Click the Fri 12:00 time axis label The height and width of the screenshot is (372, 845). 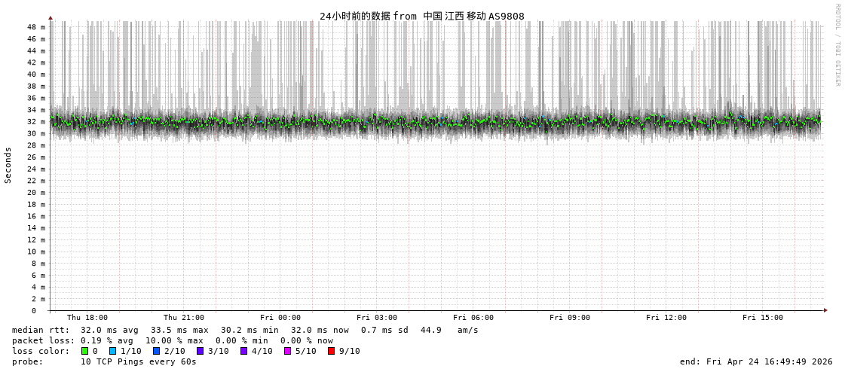tap(666, 318)
